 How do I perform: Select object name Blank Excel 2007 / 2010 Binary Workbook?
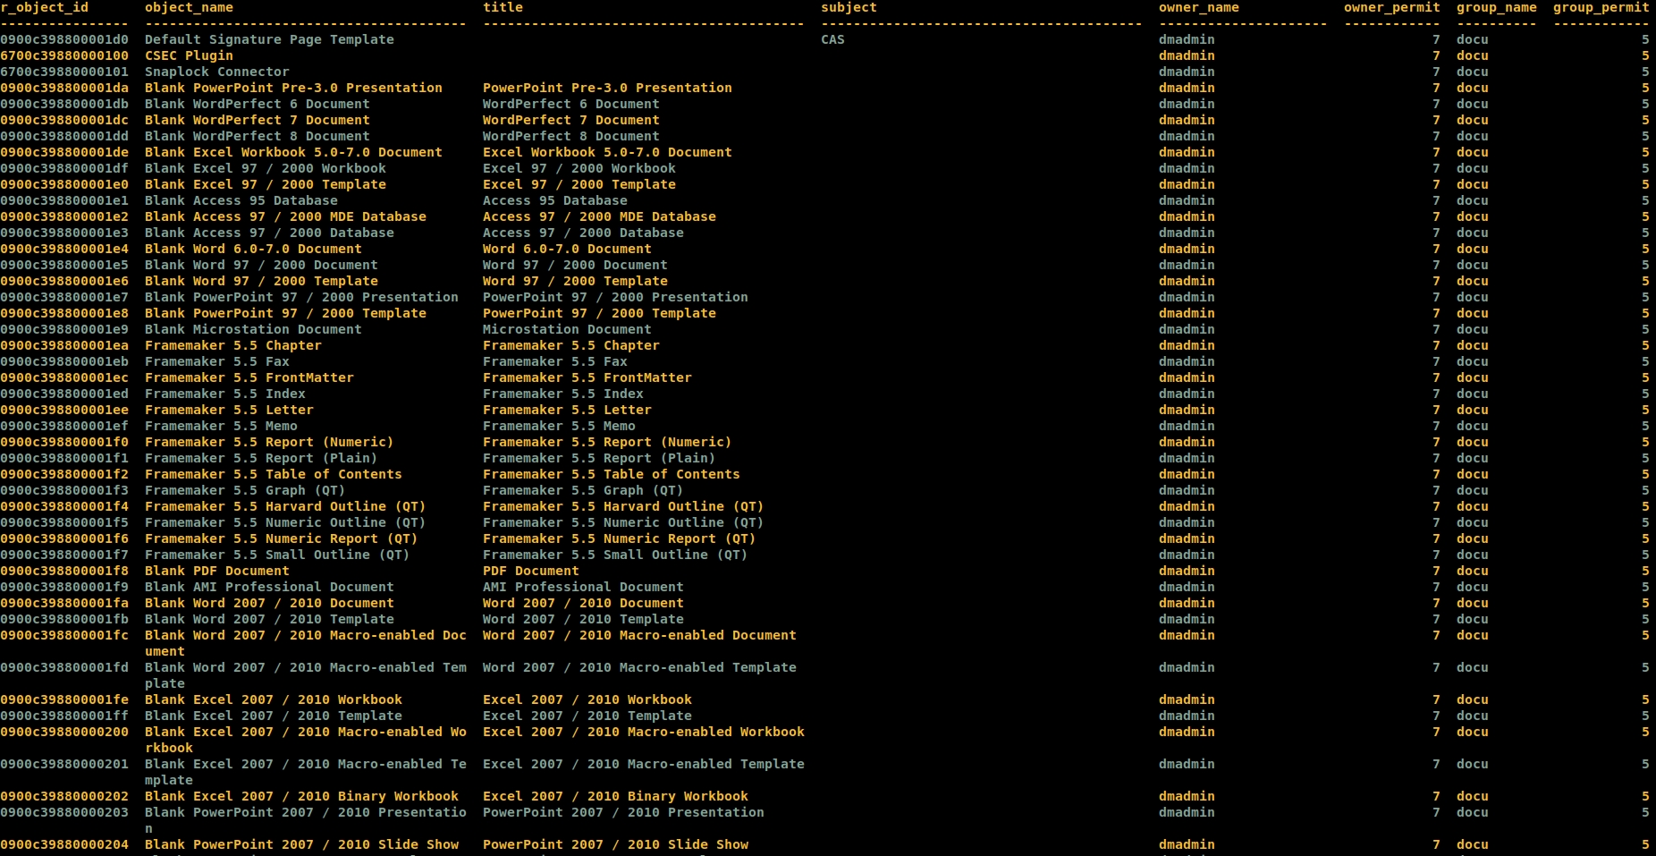point(301,796)
